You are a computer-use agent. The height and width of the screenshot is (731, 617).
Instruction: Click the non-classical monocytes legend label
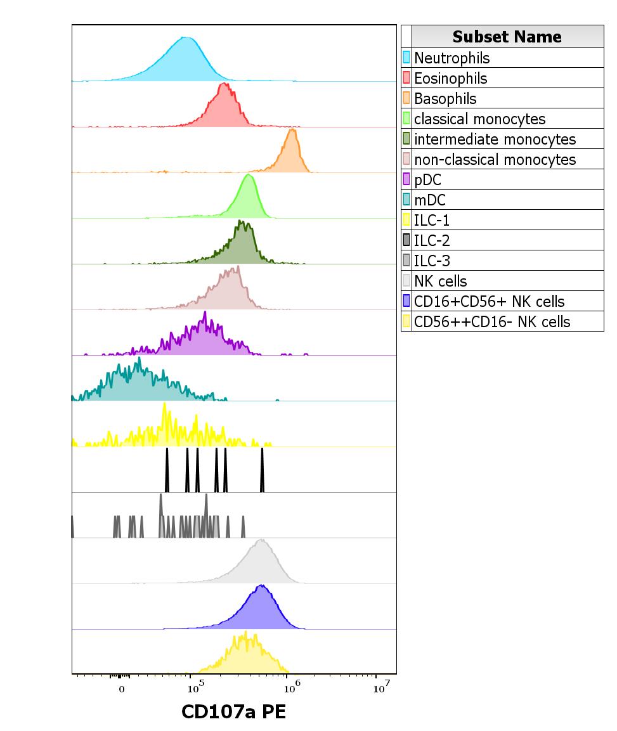pos(495,159)
